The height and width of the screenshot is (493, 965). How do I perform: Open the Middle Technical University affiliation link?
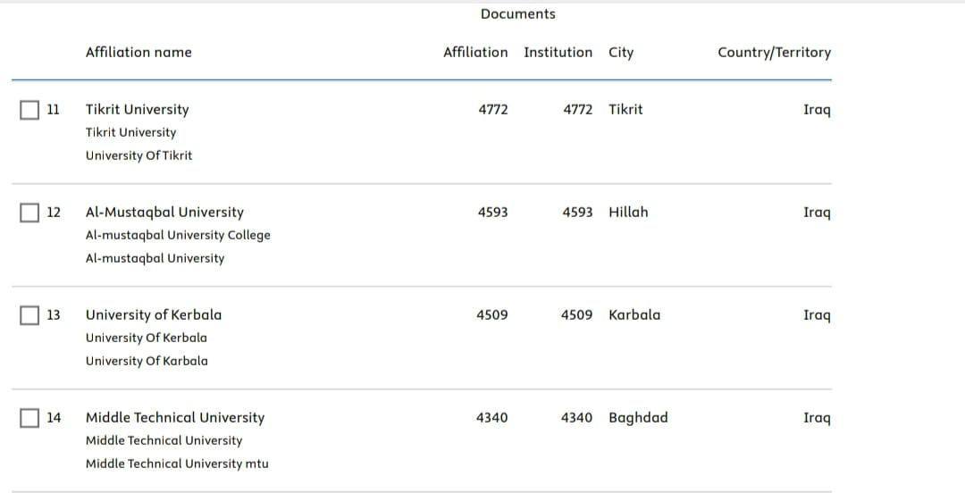click(x=175, y=418)
